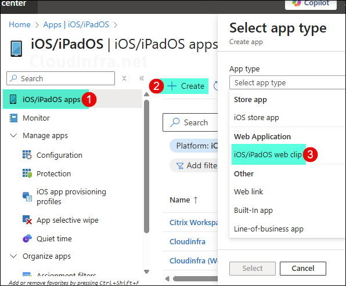Click the Add filter funnel icon

(x=180, y=166)
